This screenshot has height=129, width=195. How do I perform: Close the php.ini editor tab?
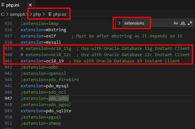[x=30, y=5]
